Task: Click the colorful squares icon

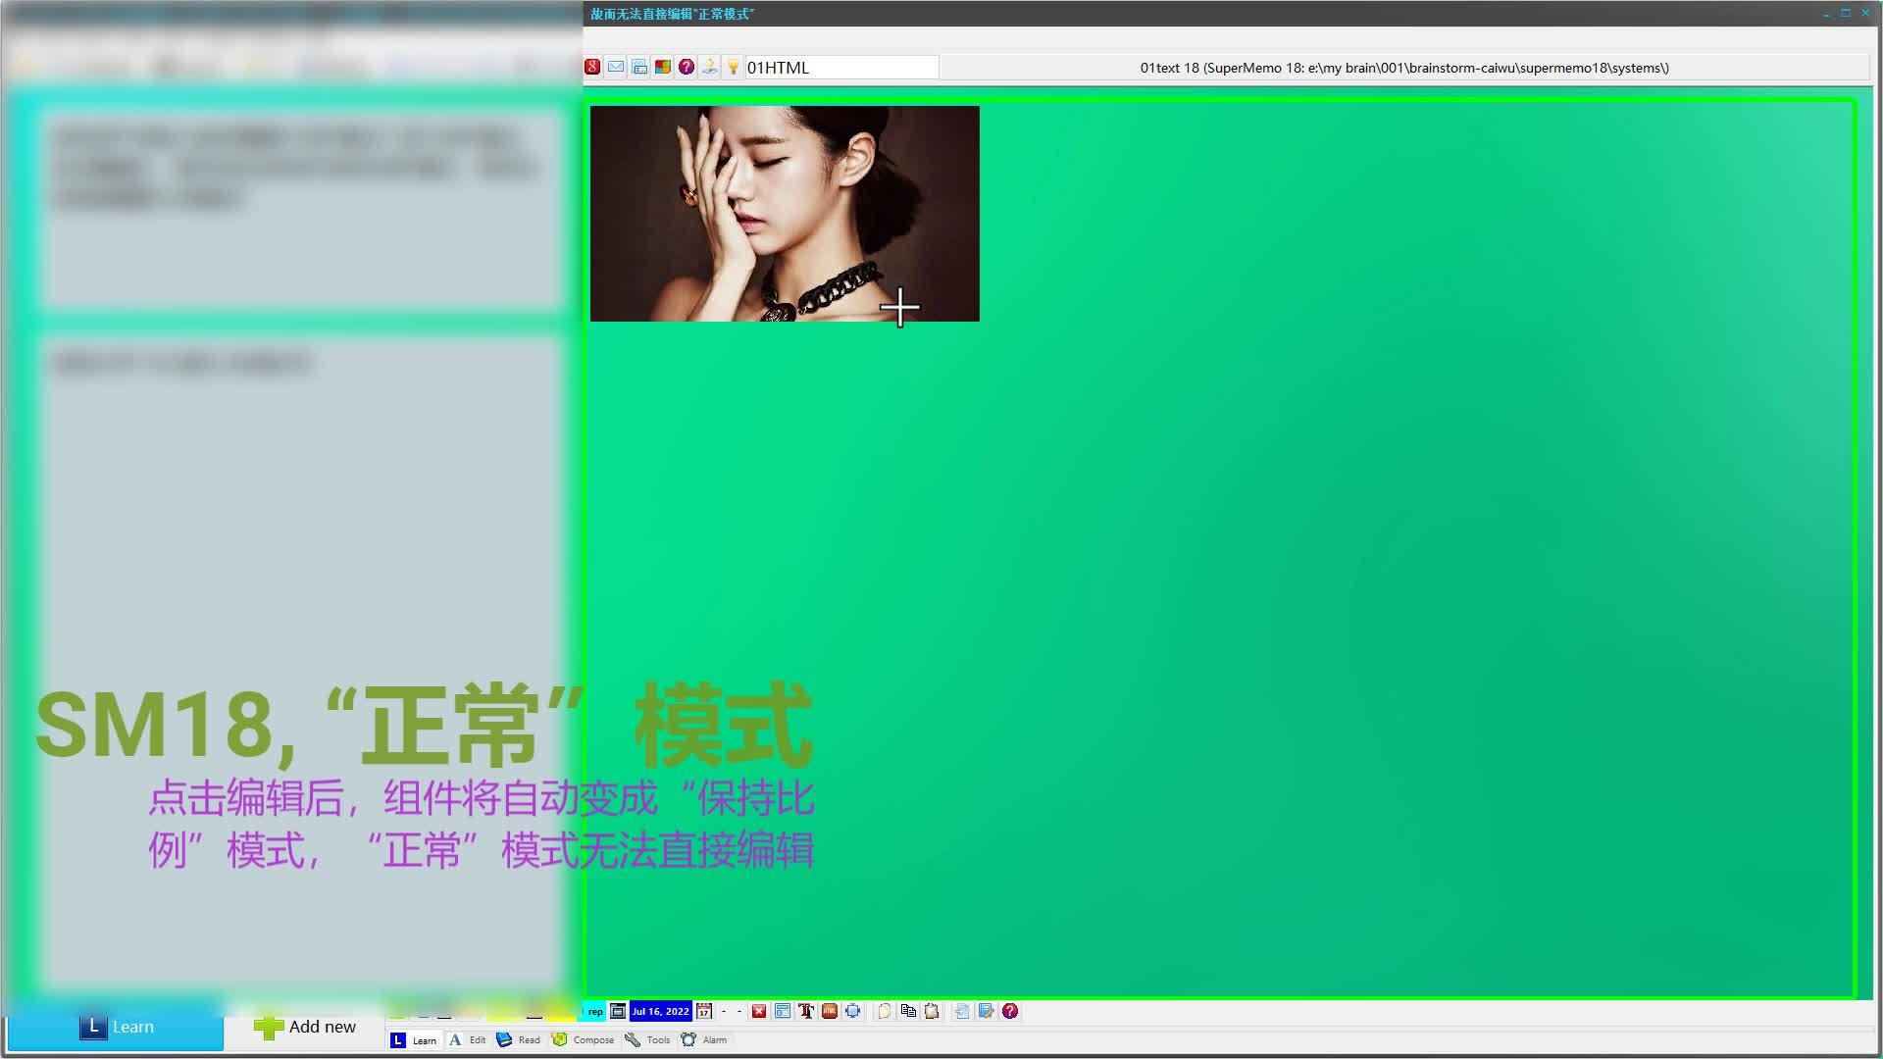Action: (663, 67)
